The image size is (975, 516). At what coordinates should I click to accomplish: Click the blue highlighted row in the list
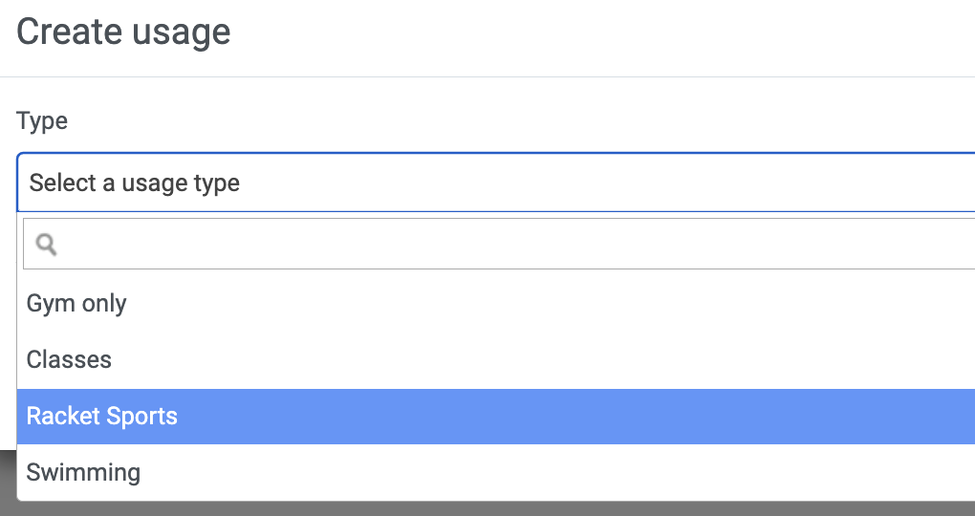coord(495,417)
